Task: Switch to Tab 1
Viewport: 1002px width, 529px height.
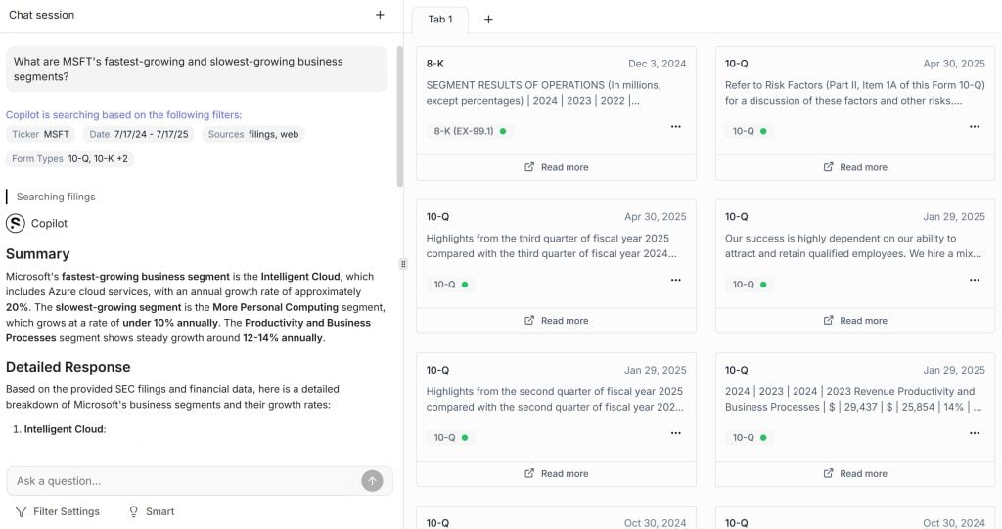Action: click(440, 20)
